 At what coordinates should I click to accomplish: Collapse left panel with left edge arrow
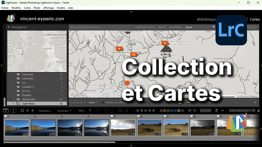coord(1,66)
